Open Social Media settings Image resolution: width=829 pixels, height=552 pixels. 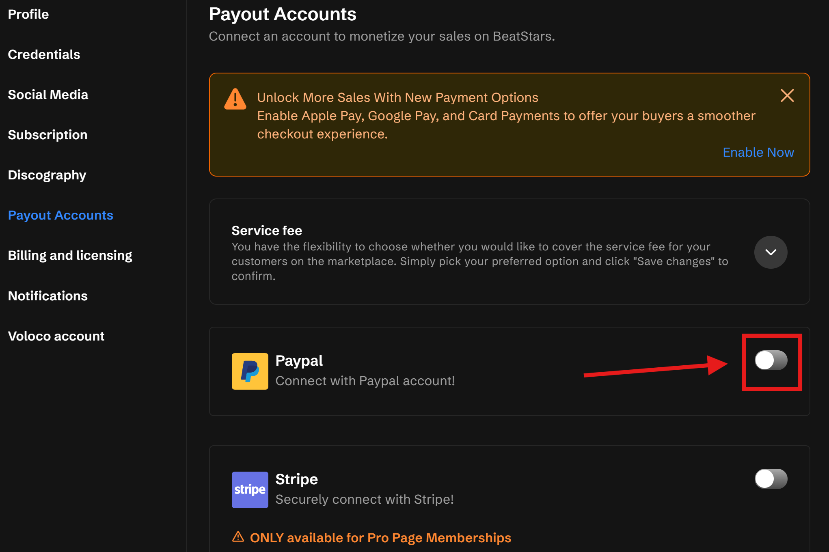(x=48, y=95)
